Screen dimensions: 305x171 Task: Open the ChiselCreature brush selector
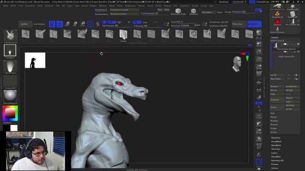coord(10,36)
